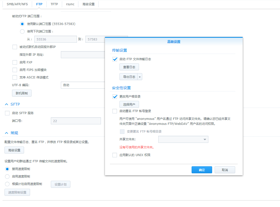The image size is (280, 207).
Task: Select 使用默认端口范围 radio option
Action: [x=22, y=24]
